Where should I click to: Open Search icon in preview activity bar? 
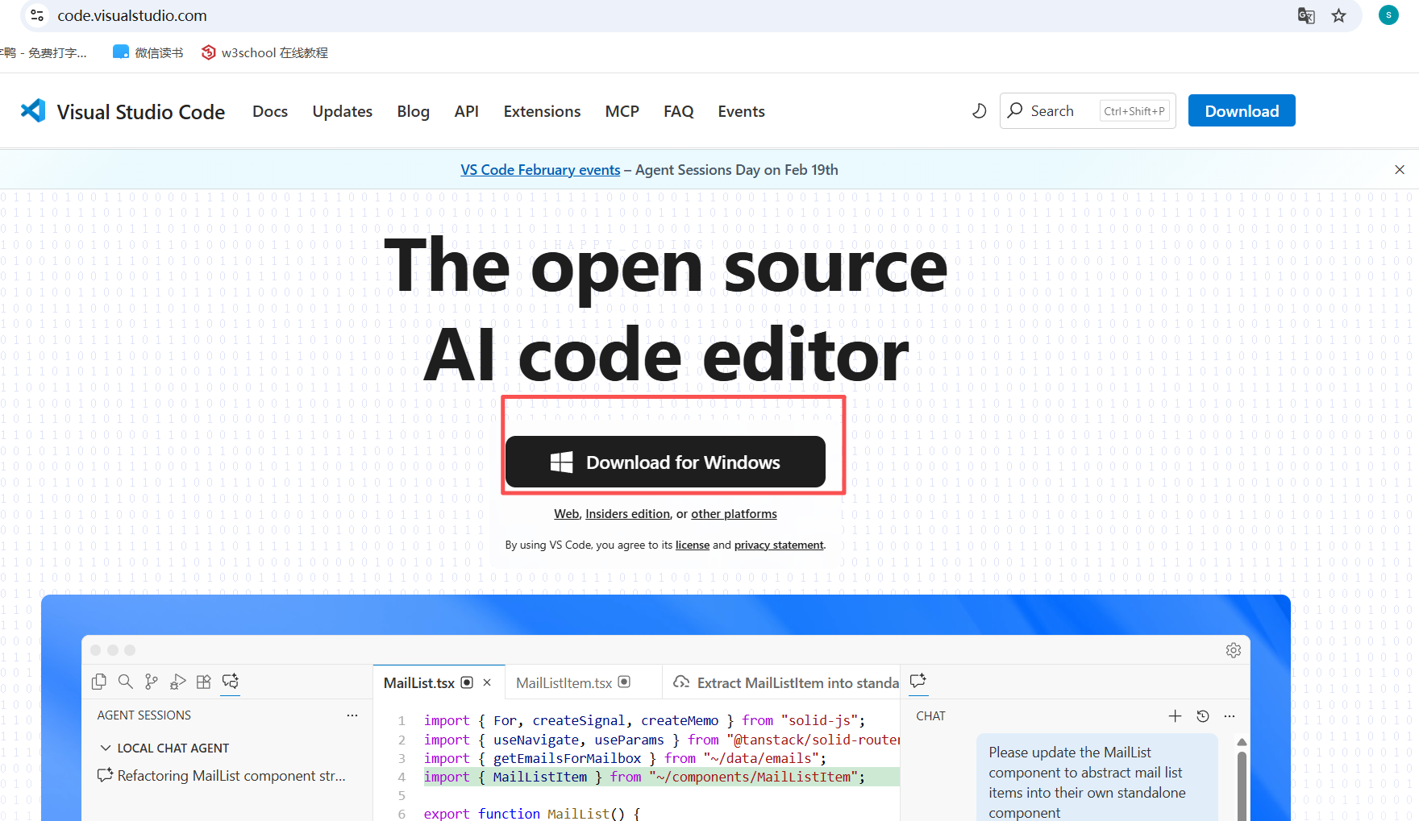pos(126,682)
